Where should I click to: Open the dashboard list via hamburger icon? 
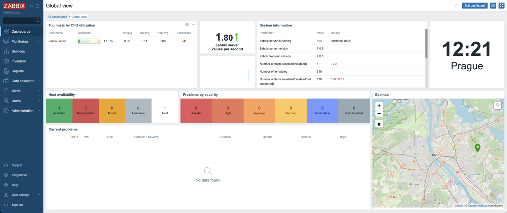[x=493, y=6]
